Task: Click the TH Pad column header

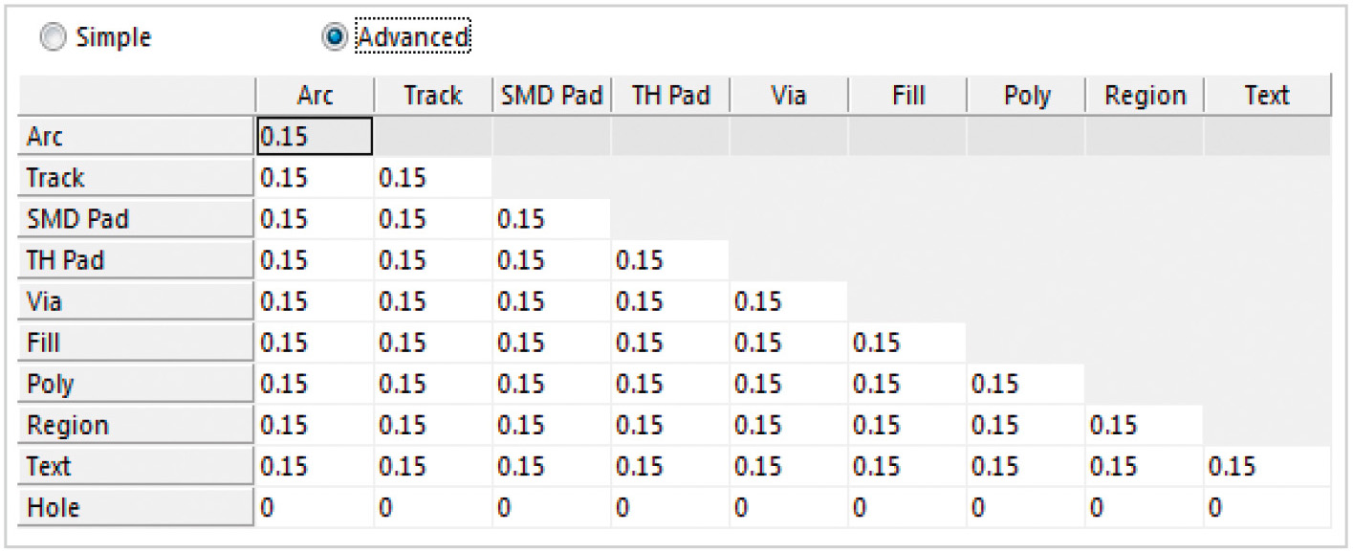Action: pos(670,96)
